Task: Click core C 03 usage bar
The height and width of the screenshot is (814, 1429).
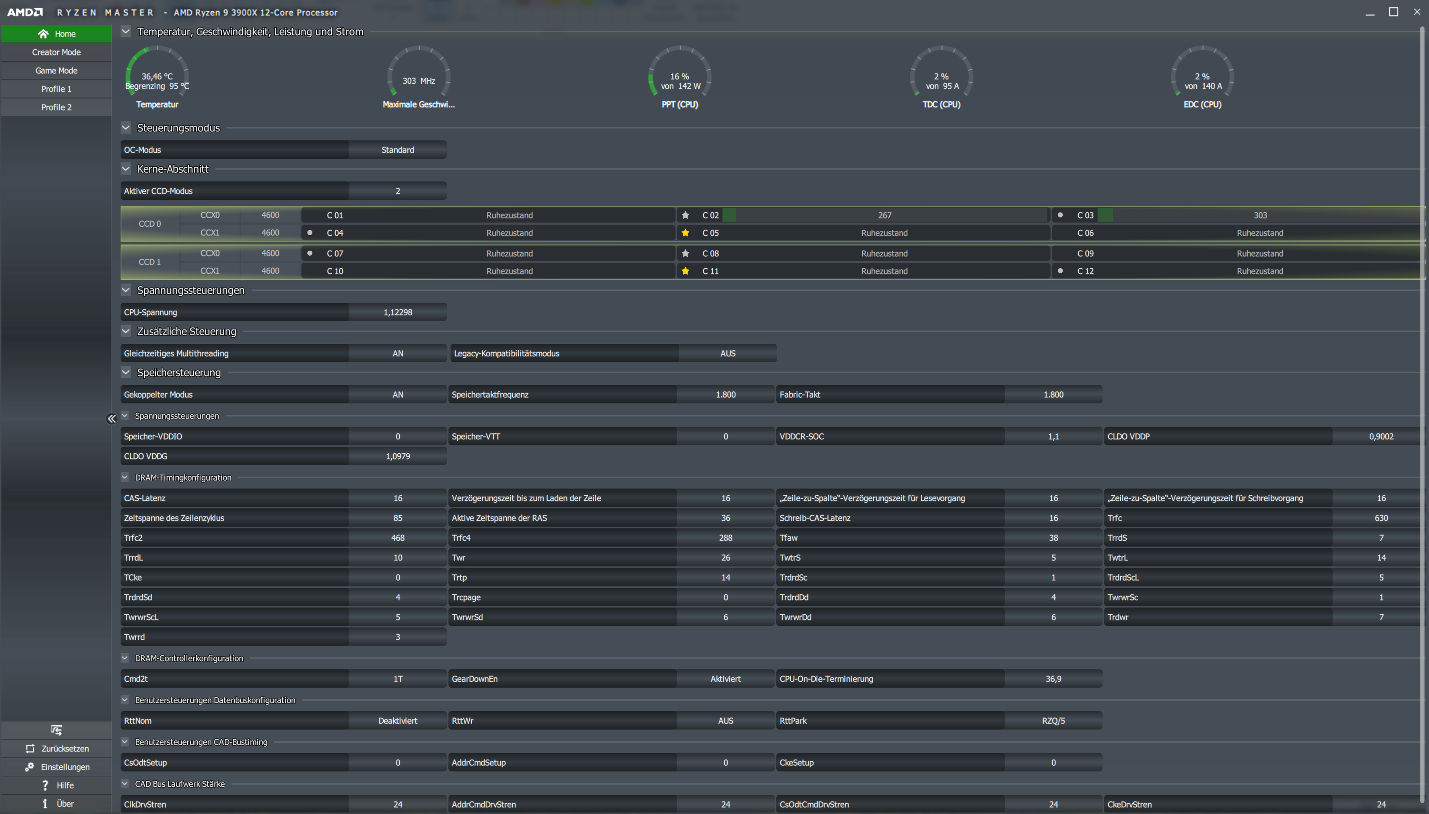Action: click(x=1260, y=215)
